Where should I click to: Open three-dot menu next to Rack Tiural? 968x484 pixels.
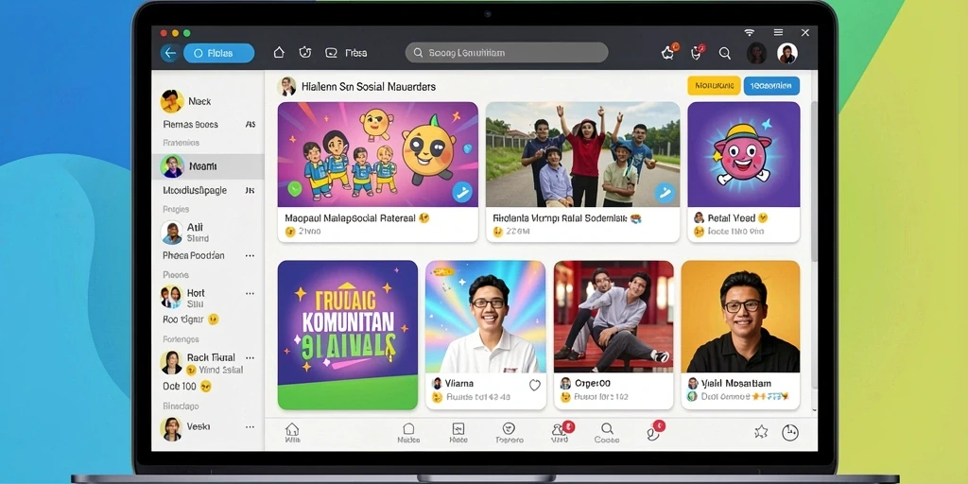click(250, 357)
